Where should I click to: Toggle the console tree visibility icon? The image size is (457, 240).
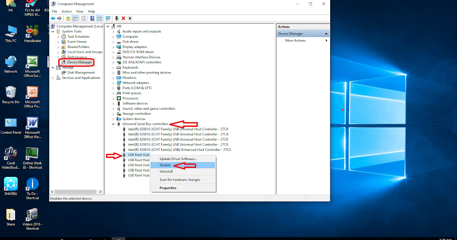pos(75,18)
